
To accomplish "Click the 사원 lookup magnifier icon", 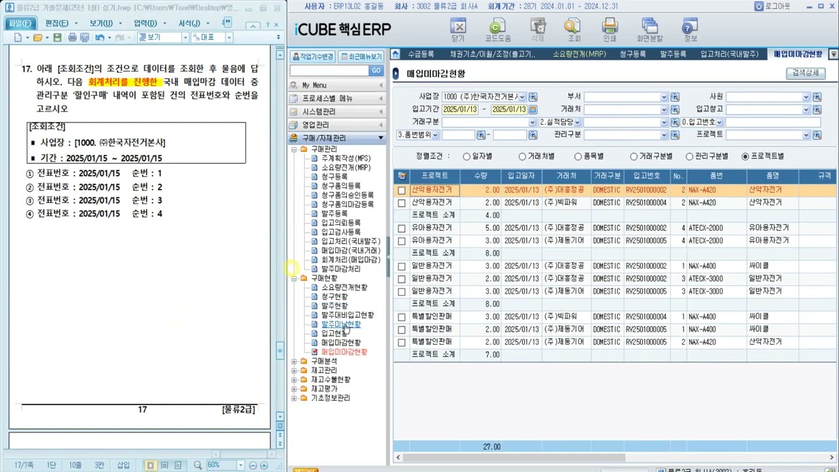I will pyautogui.click(x=817, y=97).
